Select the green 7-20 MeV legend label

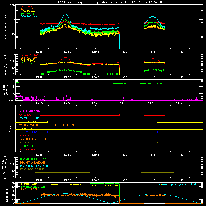click(28, 63)
